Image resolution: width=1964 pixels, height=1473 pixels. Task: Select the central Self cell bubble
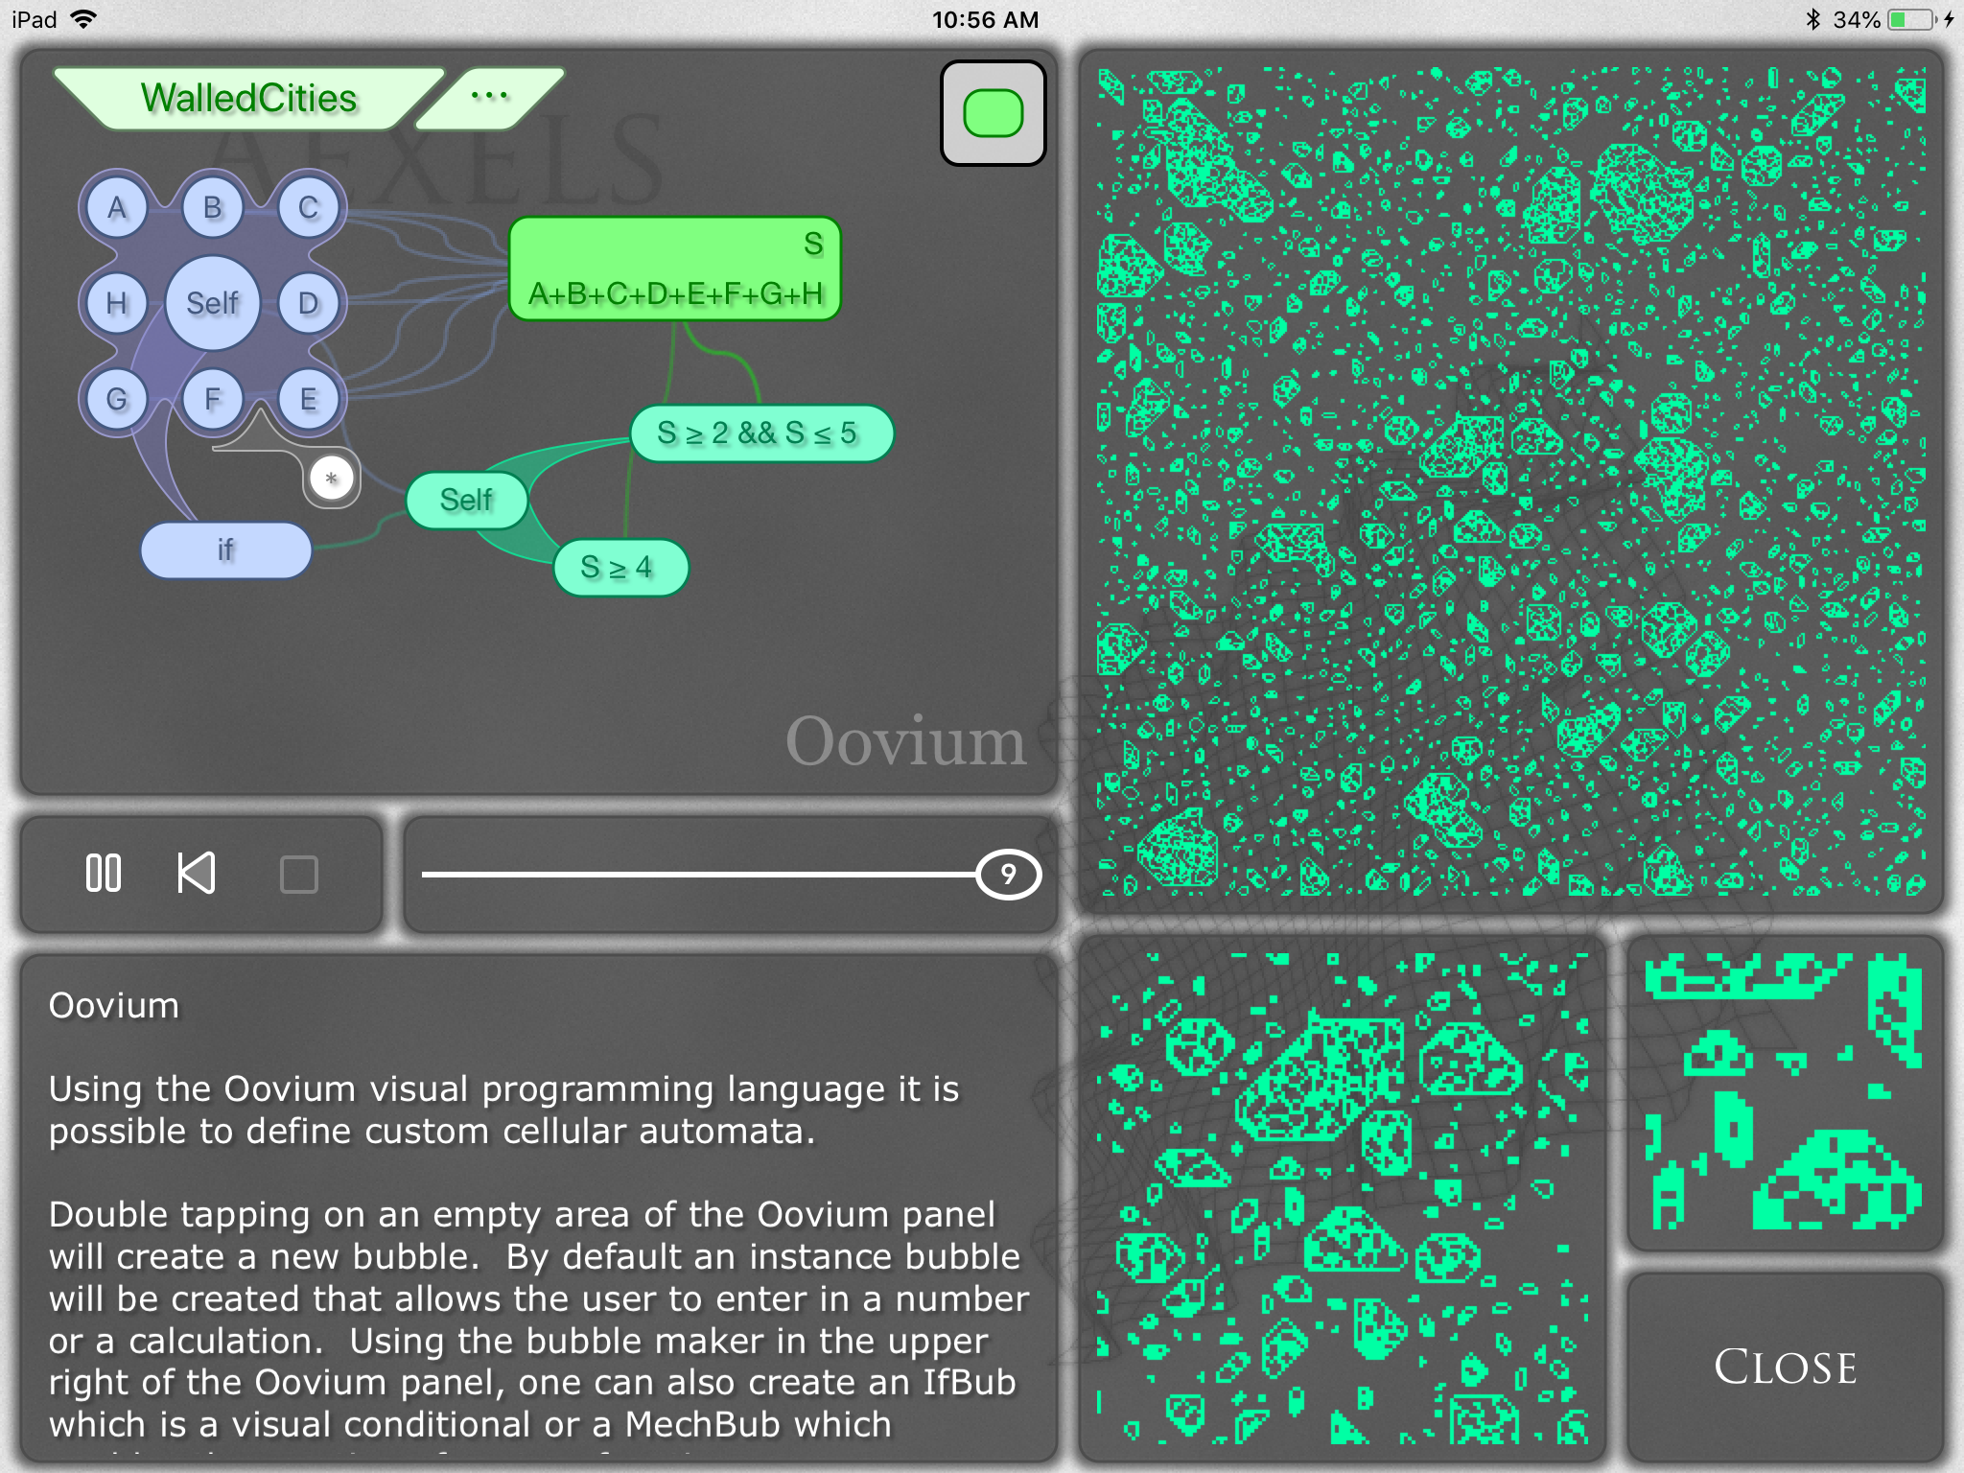(x=212, y=303)
